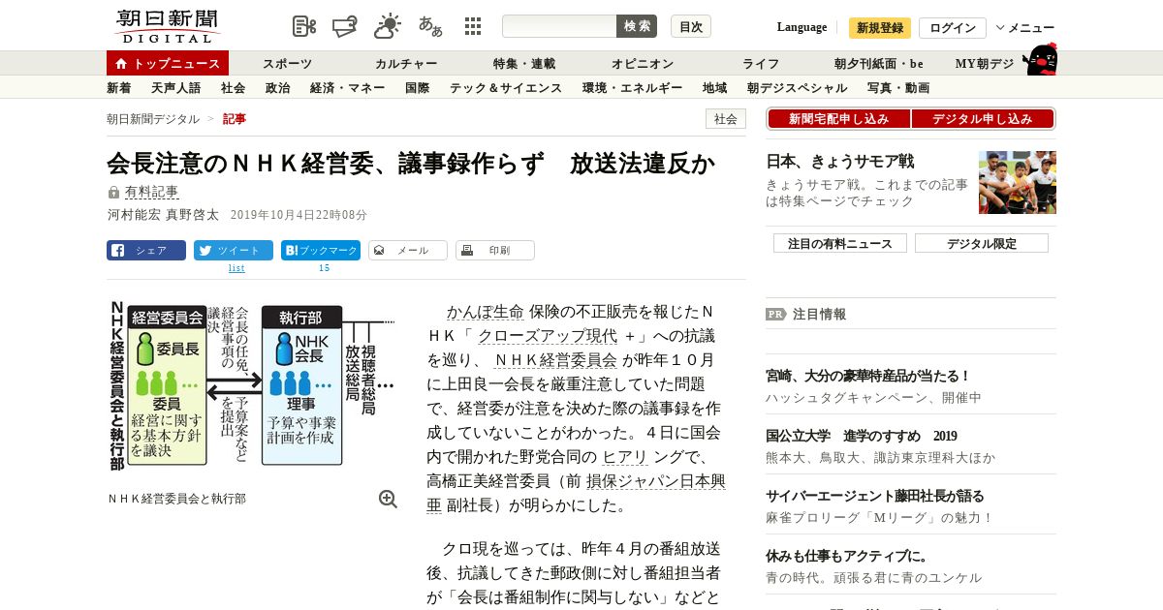Click the PR badge icon
The image size is (1163, 610).
pyautogui.click(x=776, y=314)
